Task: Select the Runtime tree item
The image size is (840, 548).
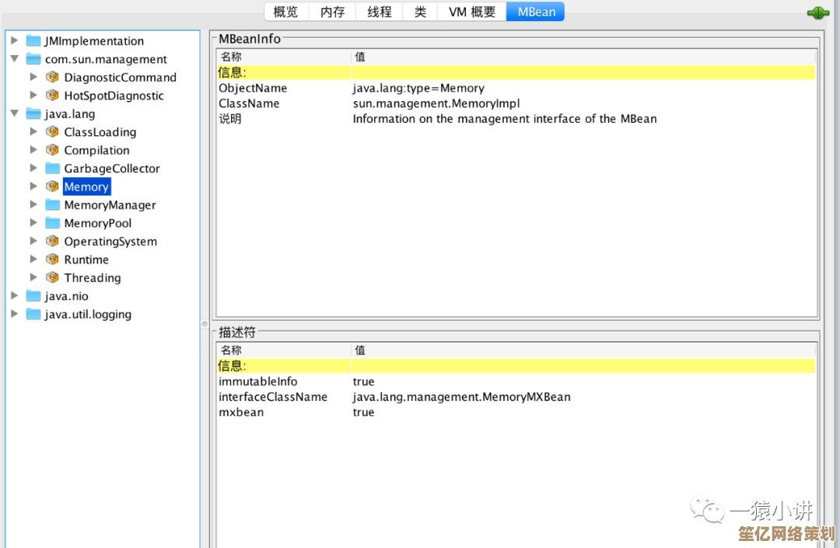Action: tap(86, 260)
